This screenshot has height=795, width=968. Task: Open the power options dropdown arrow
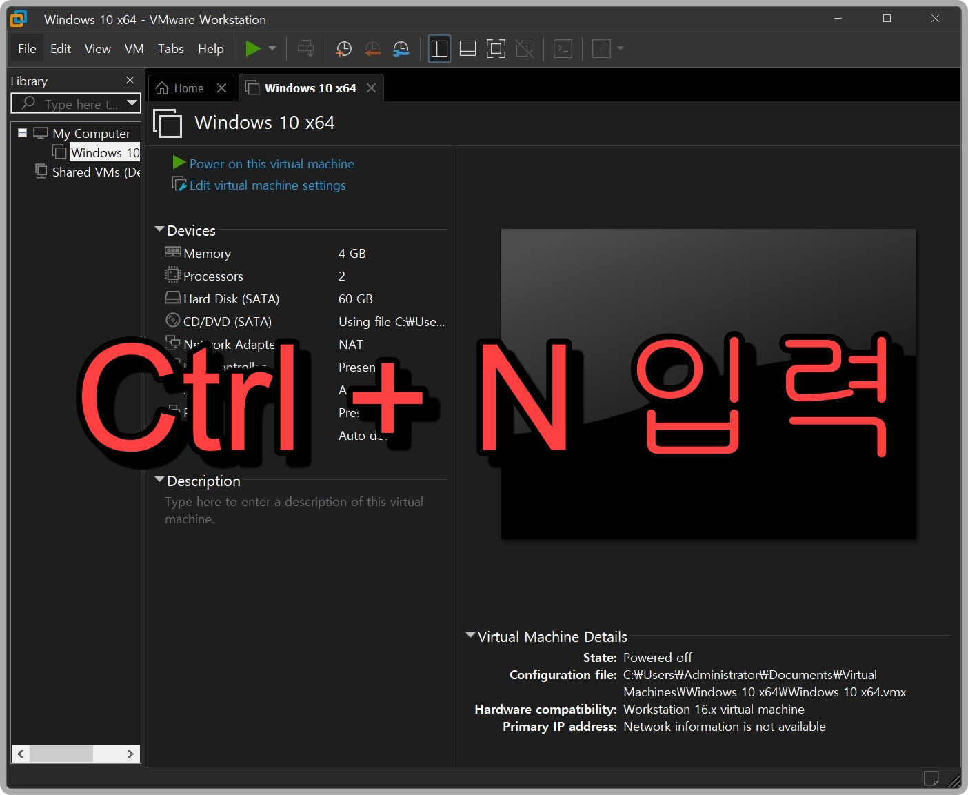coord(272,48)
